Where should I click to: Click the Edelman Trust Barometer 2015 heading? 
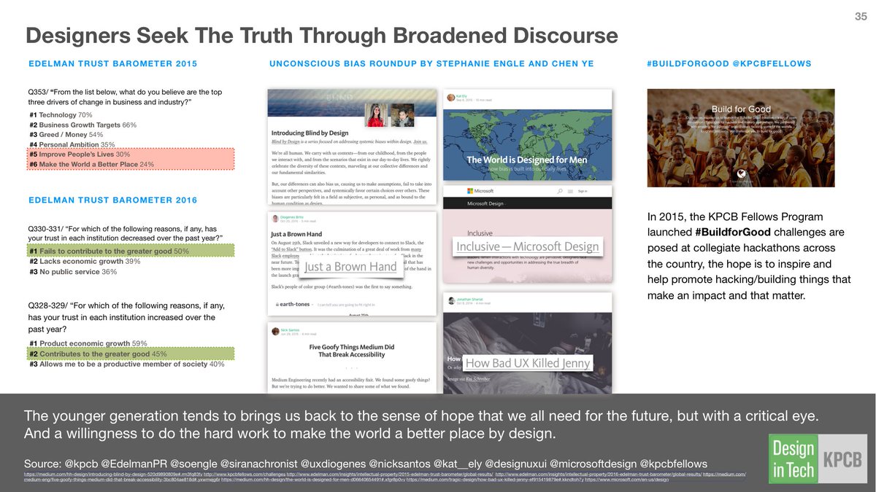[112, 64]
